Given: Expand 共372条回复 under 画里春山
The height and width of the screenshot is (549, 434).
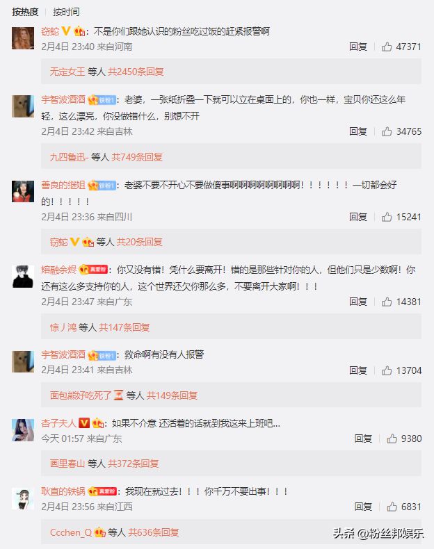Looking at the screenshot, I should coord(134,464).
